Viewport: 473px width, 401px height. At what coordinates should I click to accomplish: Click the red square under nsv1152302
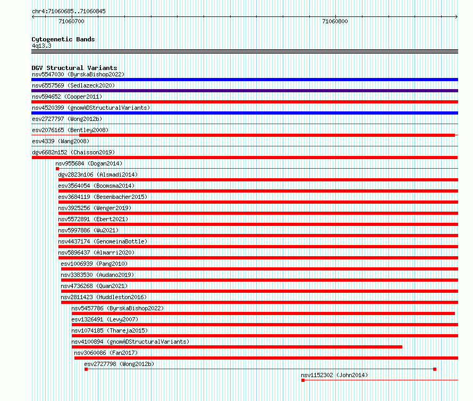coord(303,380)
